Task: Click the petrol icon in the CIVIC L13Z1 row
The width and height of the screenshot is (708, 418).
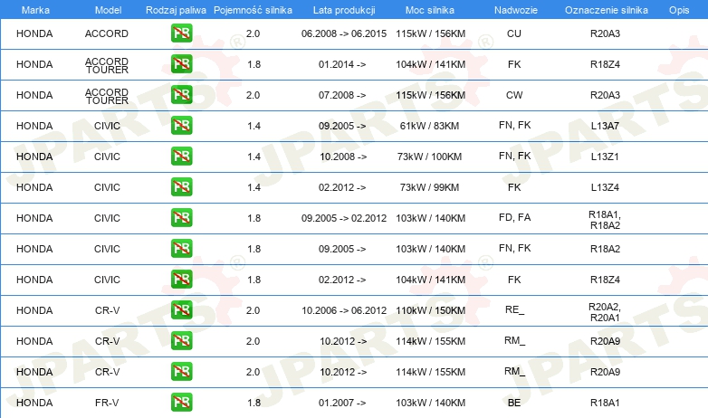Action: click(181, 156)
